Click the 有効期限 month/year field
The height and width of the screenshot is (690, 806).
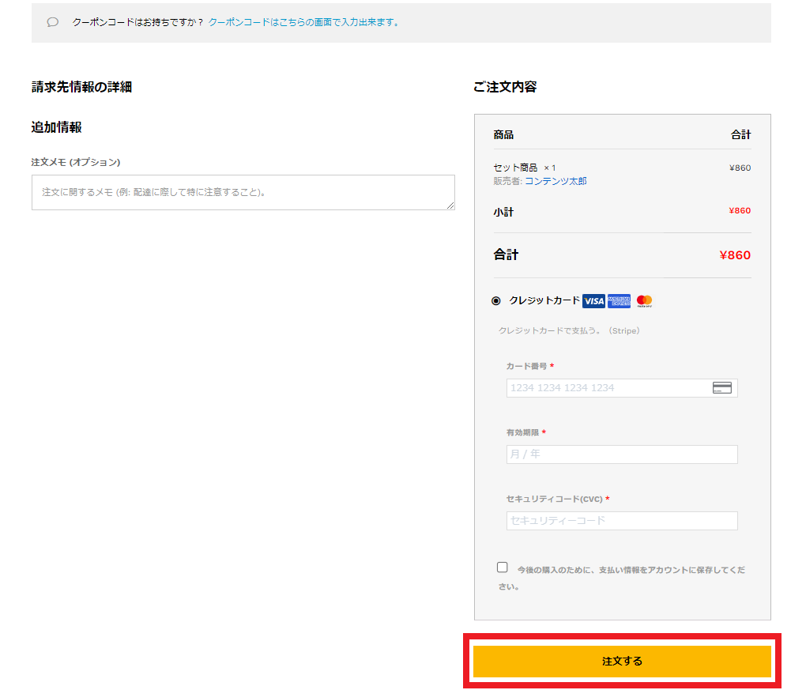[x=622, y=454]
